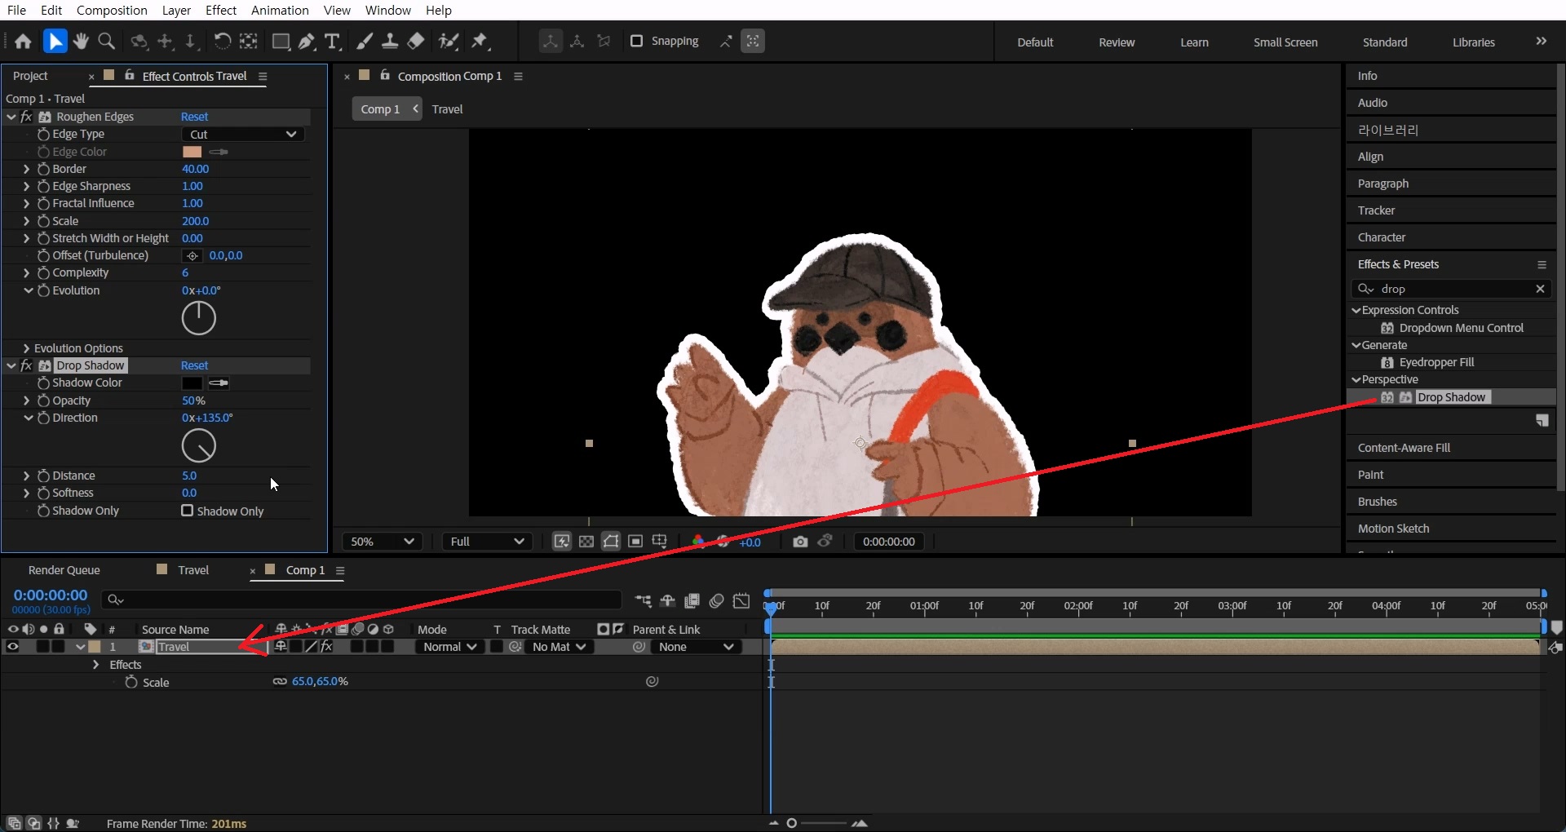Click the Direction angle dial
This screenshot has width=1566, height=832.
coord(198,446)
